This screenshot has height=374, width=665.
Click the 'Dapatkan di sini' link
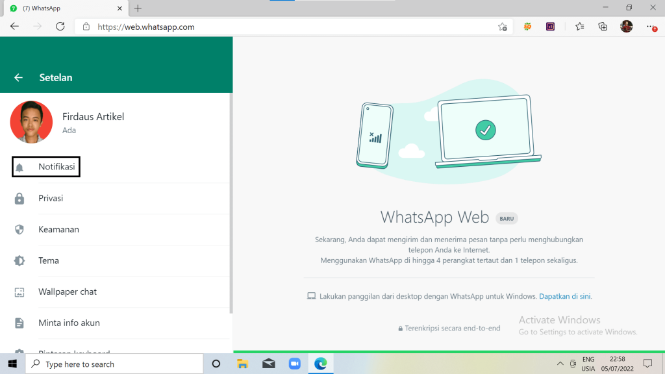point(565,296)
